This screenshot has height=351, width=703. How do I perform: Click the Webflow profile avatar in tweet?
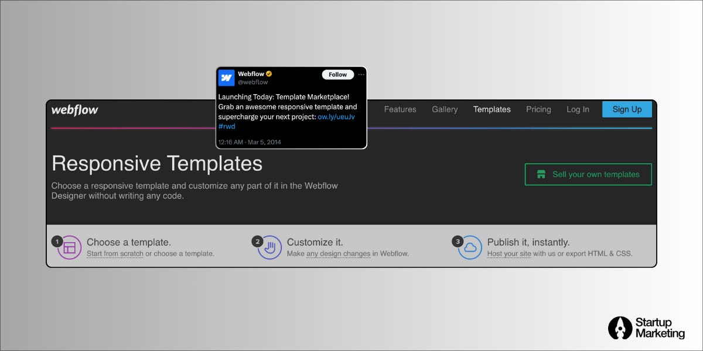pos(227,78)
